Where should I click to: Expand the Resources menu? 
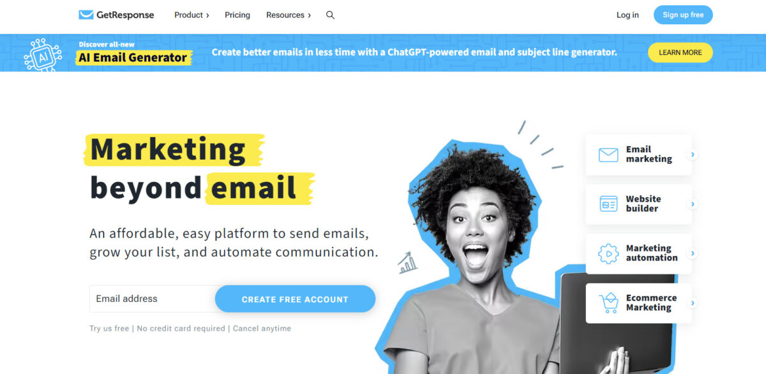click(x=289, y=15)
